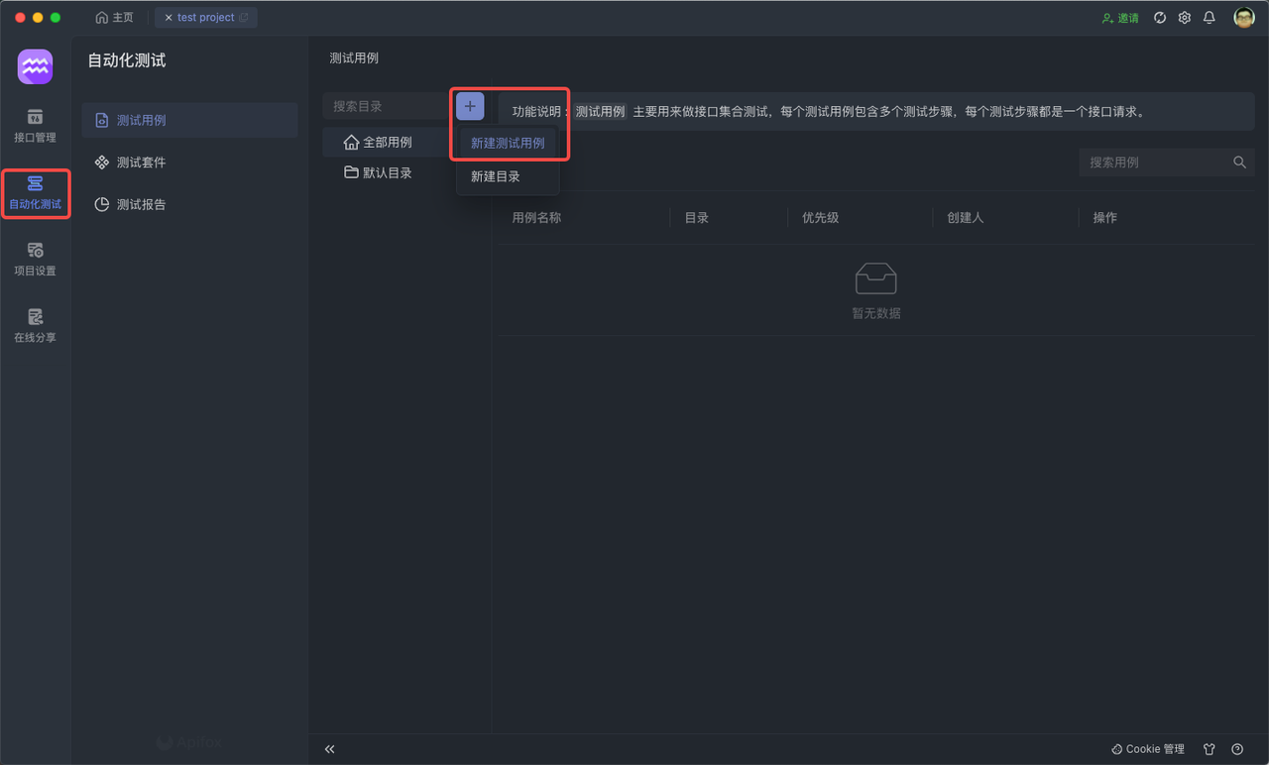Image resolution: width=1269 pixels, height=765 pixels.
Task: Open the settings gear icon
Action: (x=1185, y=18)
